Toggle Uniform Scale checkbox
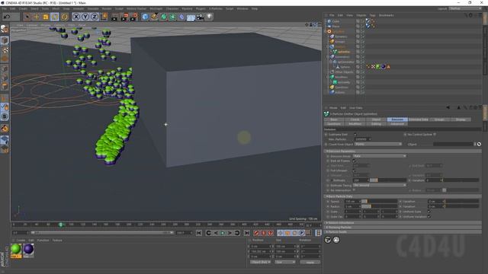Image resolution: width=488 pixels, height=274 pixels. coord(429,212)
